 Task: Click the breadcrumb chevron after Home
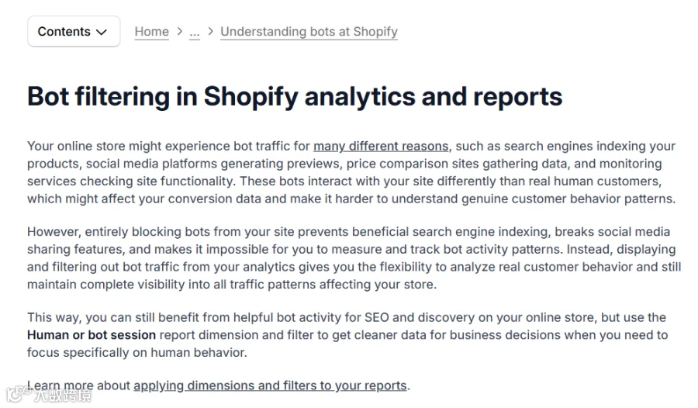click(x=179, y=31)
